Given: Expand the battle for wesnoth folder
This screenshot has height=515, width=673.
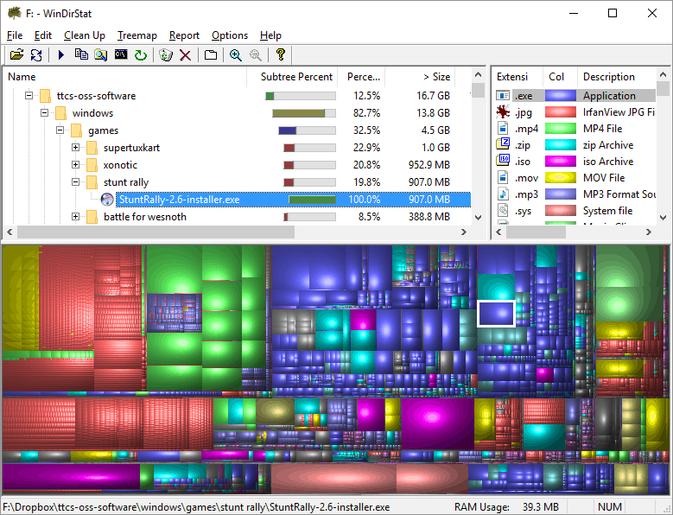Looking at the screenshot, I should coord(75,217).
